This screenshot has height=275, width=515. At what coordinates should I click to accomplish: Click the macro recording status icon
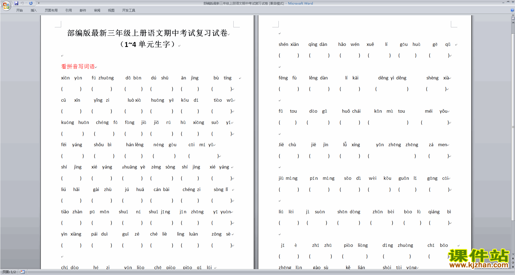[x=23, y=272]
